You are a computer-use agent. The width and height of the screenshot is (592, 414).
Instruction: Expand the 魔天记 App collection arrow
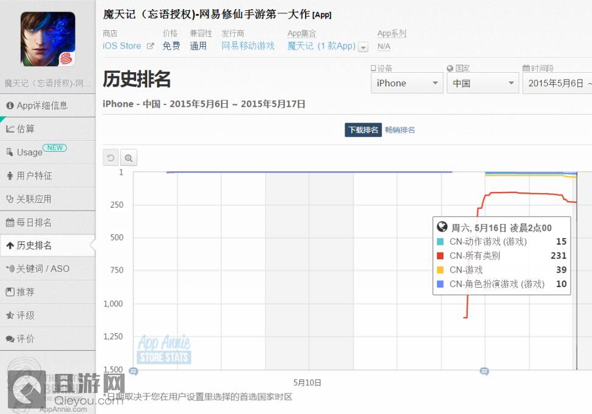[363, 47]
